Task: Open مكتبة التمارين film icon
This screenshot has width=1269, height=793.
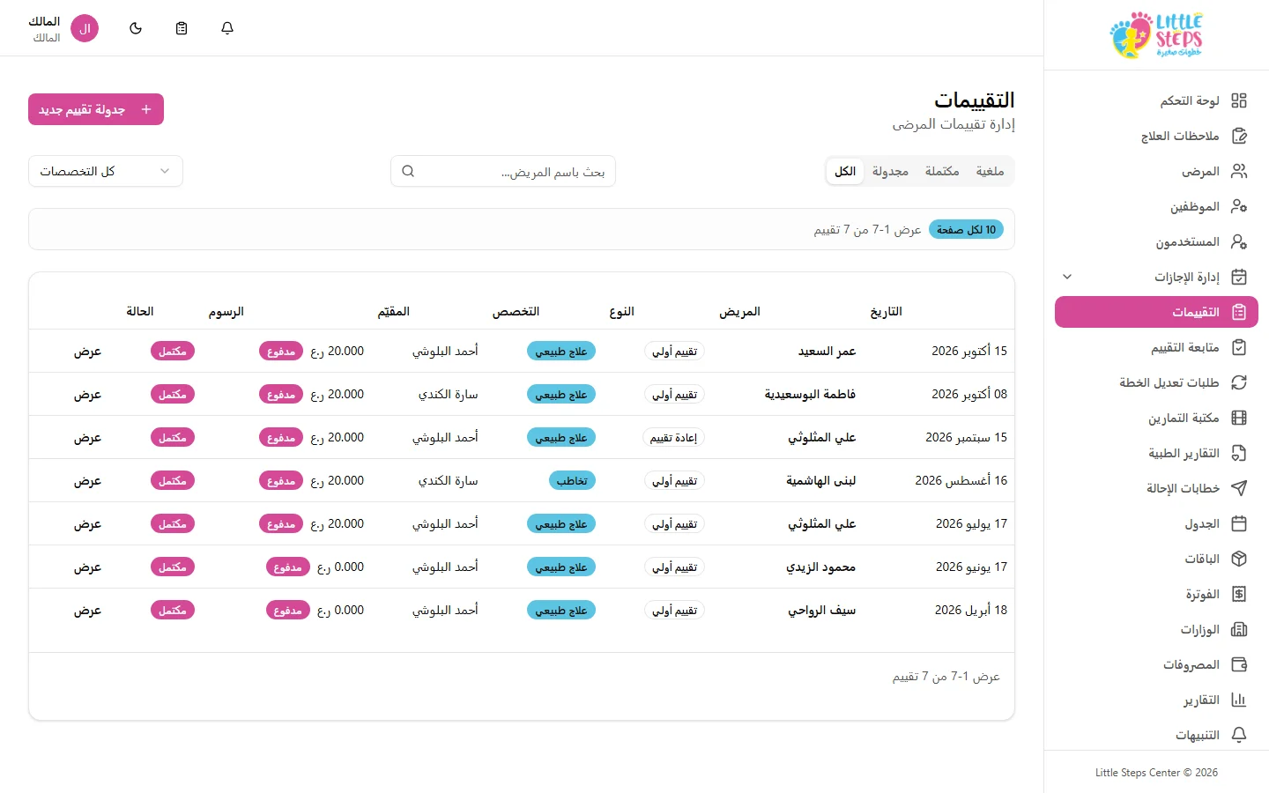Action: click(1239, 418)
